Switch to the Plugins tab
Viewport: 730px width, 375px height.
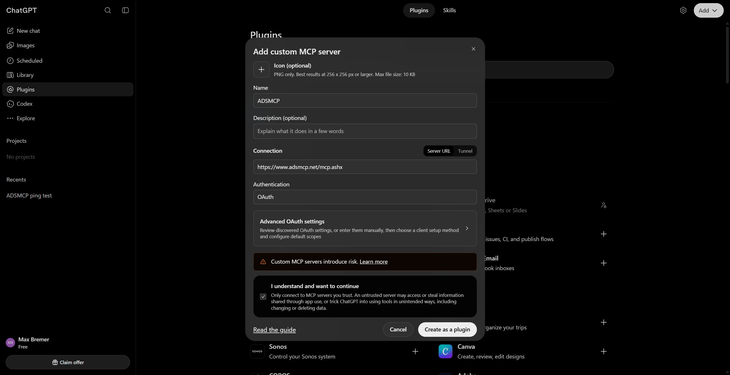419,10
